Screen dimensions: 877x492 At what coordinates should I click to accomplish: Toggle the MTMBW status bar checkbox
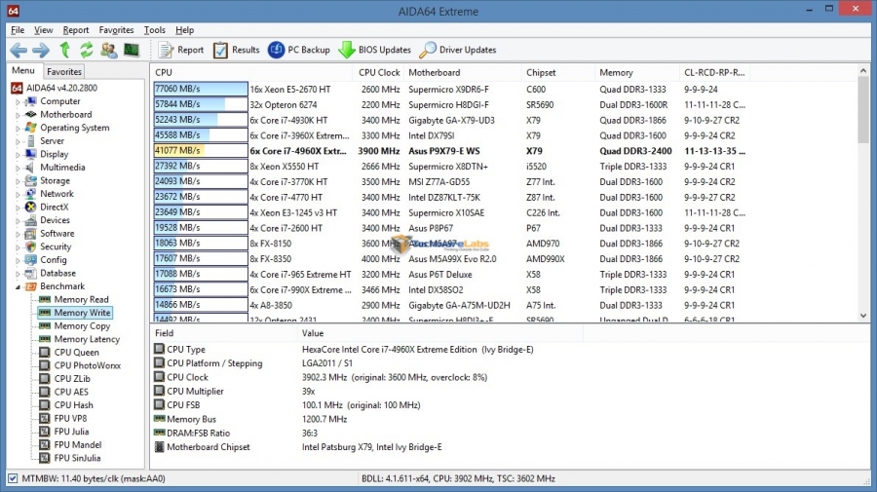[x=13, y=478]
